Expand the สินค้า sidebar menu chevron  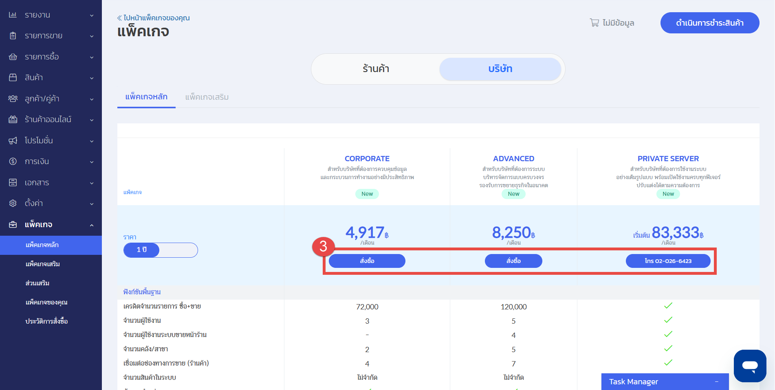(x=92, y=78)
